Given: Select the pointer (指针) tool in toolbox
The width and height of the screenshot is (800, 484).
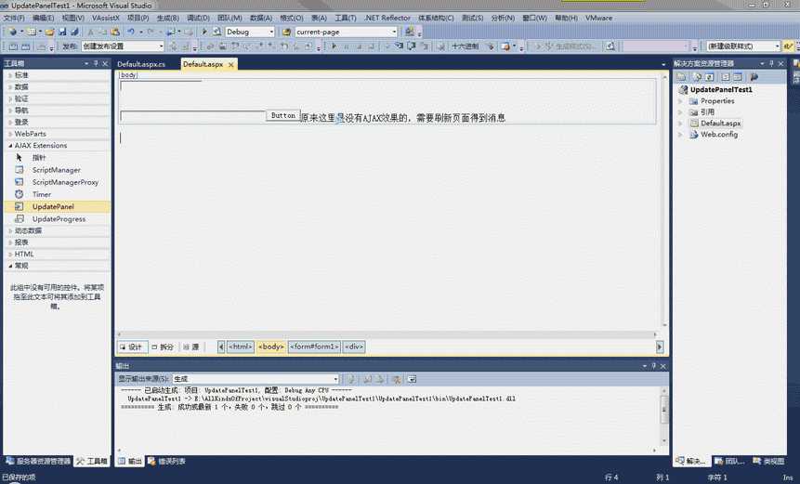Looking at the screenshot, I should (57, 158).
